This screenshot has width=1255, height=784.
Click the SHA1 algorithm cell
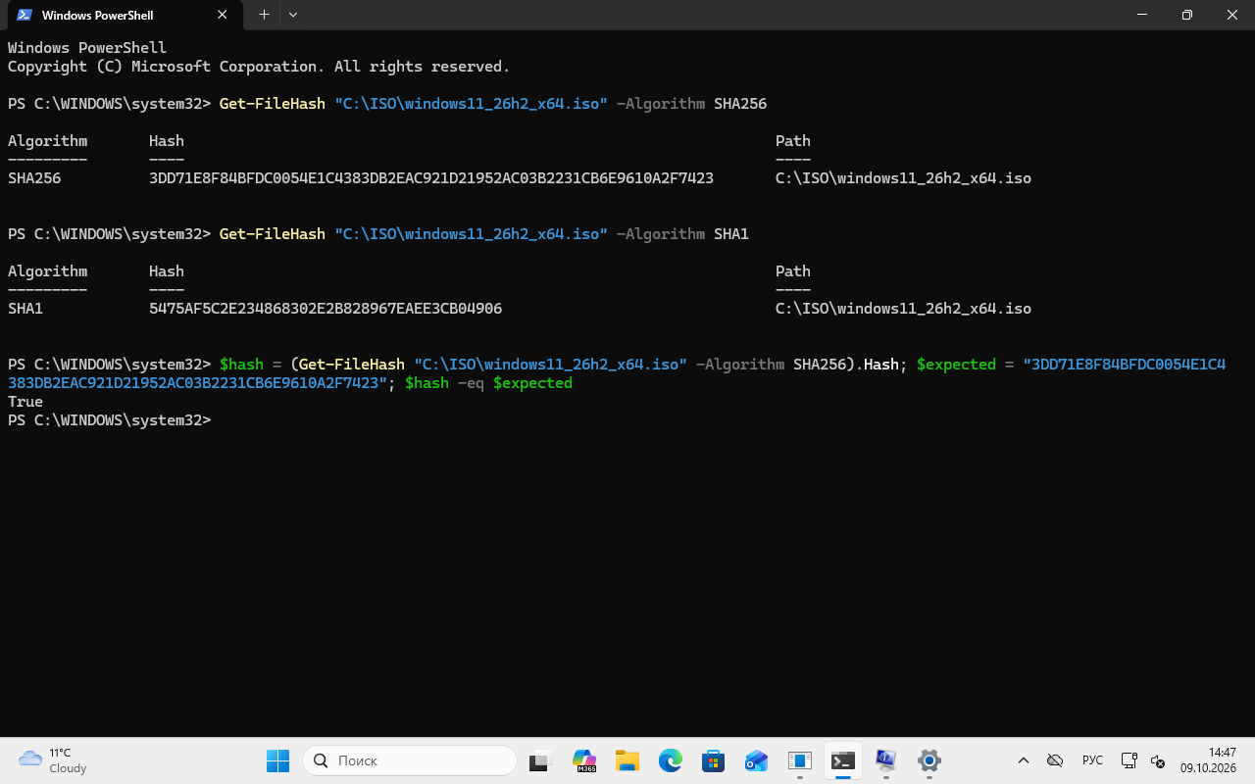(x=25, y=309)
